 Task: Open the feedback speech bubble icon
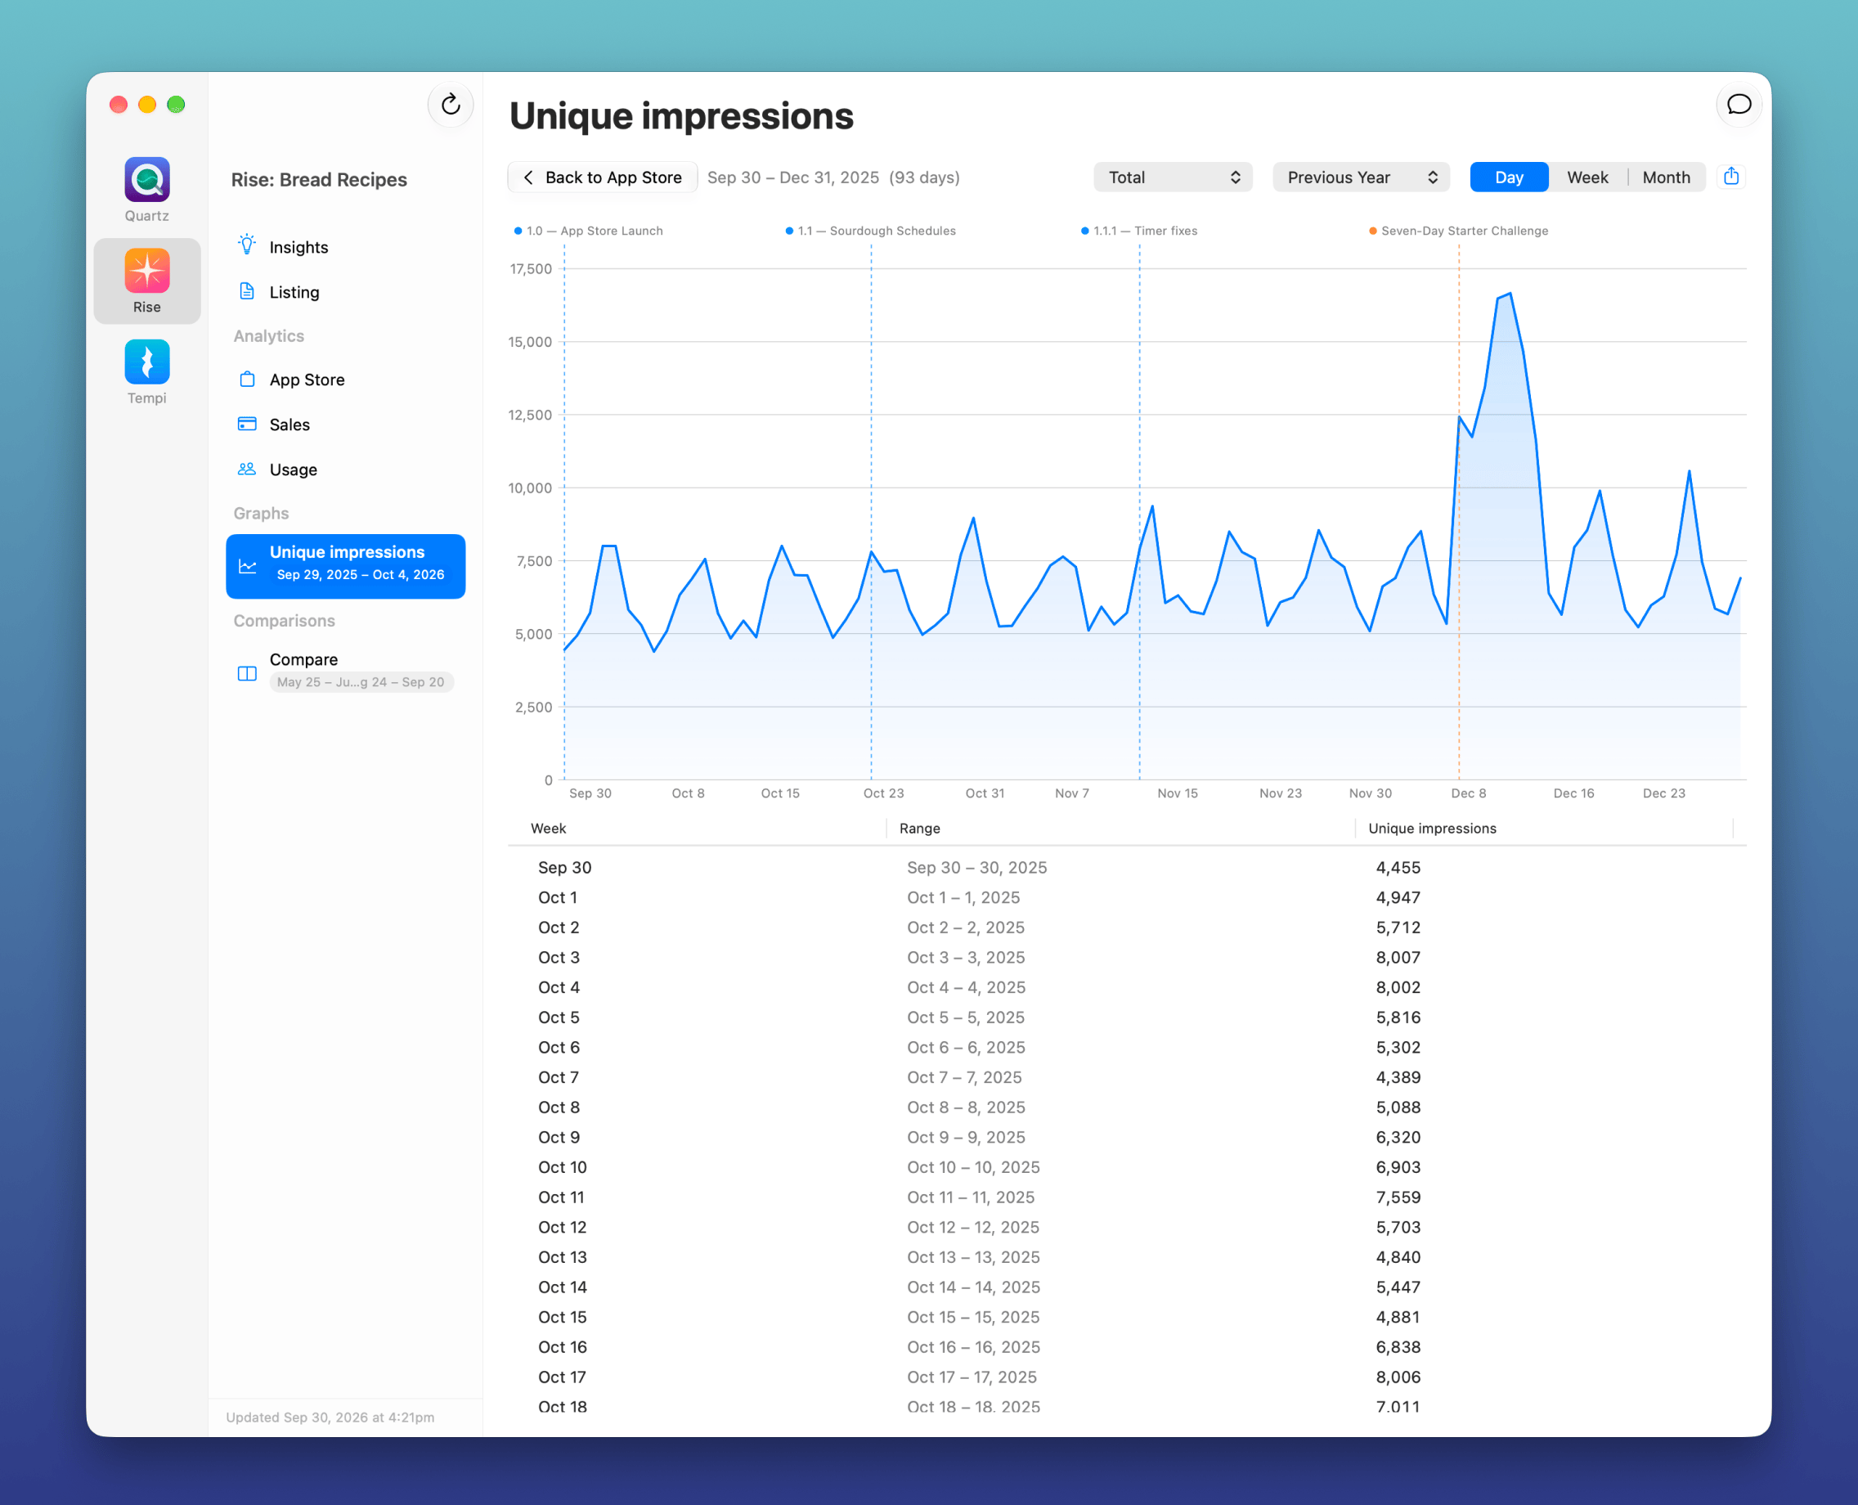coord(1739,105)
